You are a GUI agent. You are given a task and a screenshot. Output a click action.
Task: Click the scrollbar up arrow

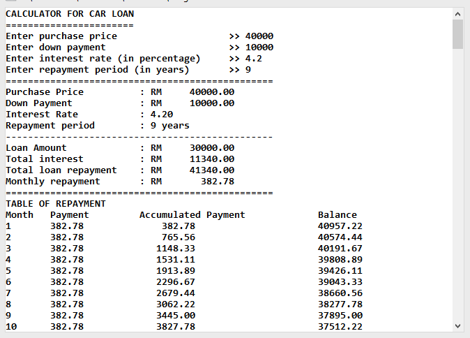[x=457, y=14]
